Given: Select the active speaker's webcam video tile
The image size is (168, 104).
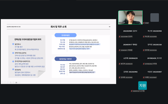Looking at the screenshot, I should pos(130,17).
